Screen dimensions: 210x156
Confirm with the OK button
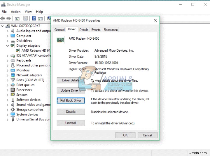coord(125,135)
